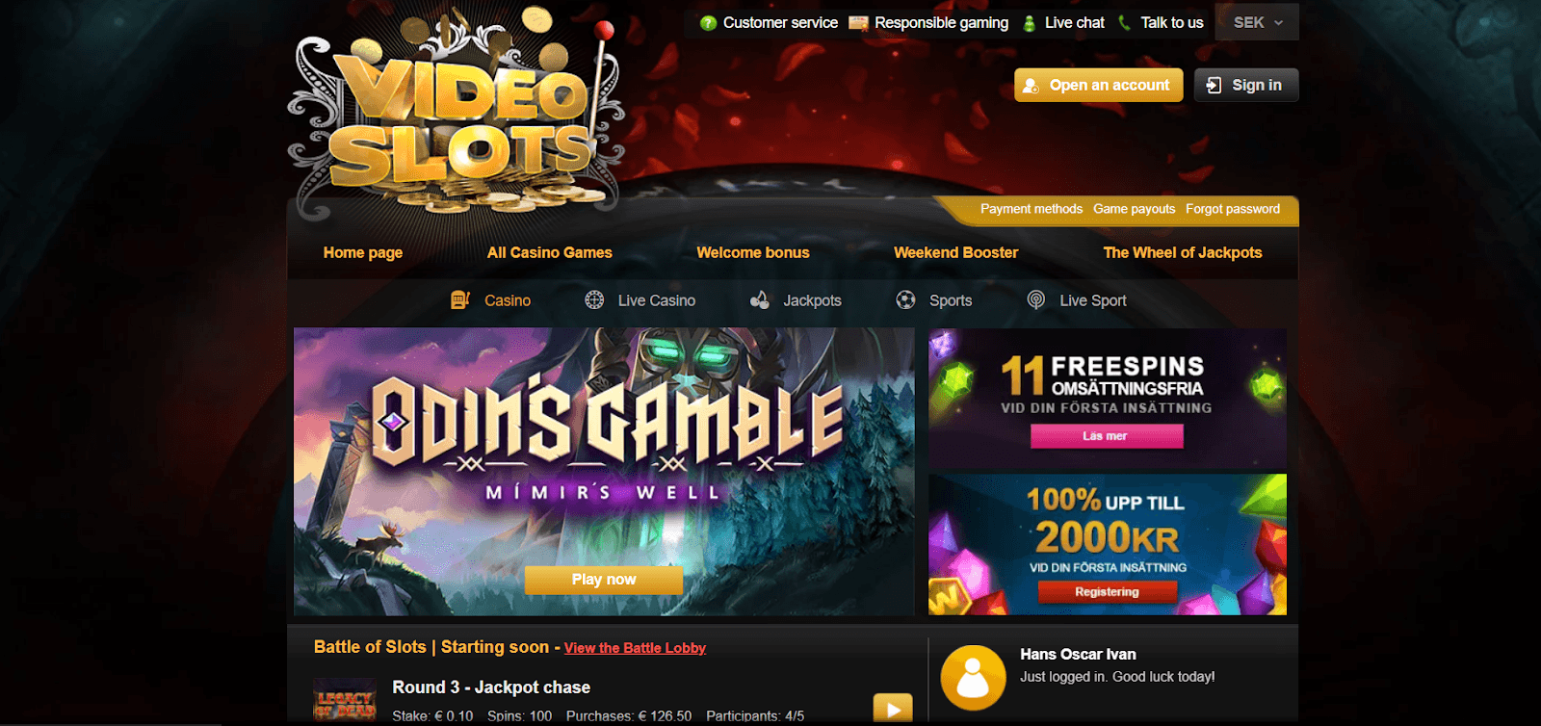Click the Registering button on bonus banner
Image resolution: width=1541 pixels, height=726 pixels.
1108,592
